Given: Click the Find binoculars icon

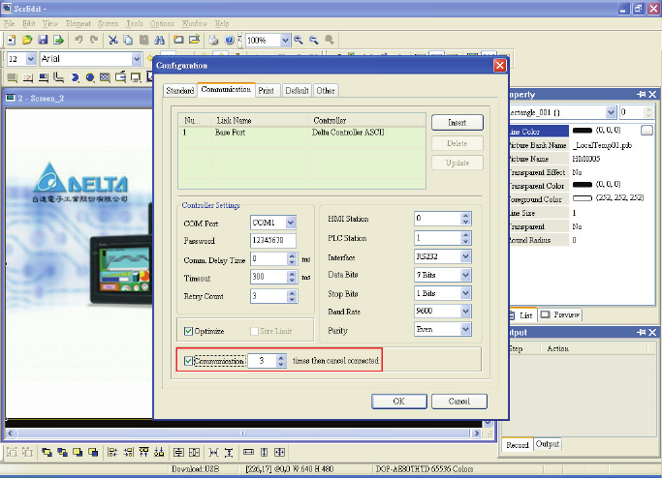Looking at the screenshot, I should (160, 41).
